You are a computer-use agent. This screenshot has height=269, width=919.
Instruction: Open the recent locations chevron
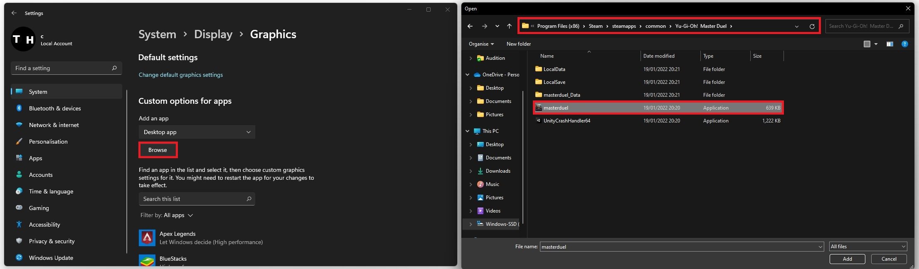497,26
